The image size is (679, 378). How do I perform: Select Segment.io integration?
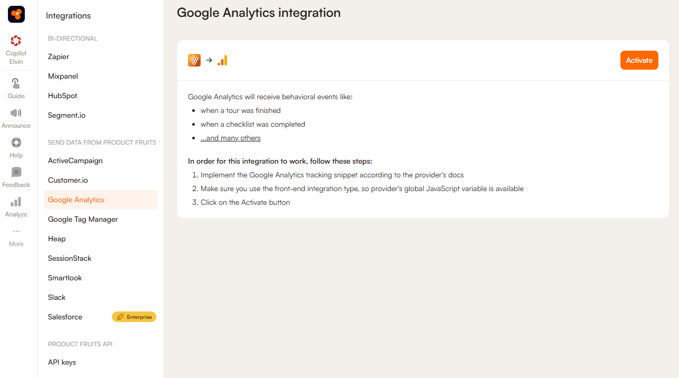[67, 115]
